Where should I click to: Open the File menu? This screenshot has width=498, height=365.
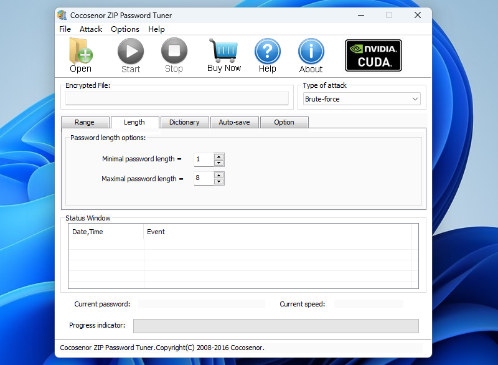(65, 29)
